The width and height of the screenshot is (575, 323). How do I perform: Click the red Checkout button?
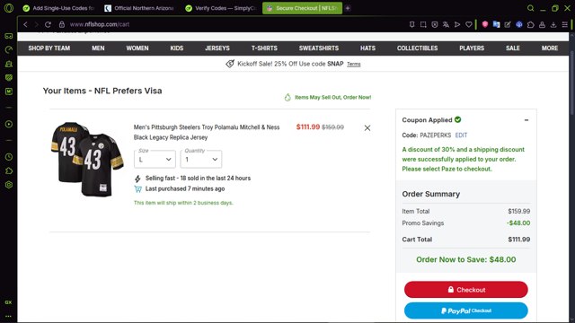point(465,290)
